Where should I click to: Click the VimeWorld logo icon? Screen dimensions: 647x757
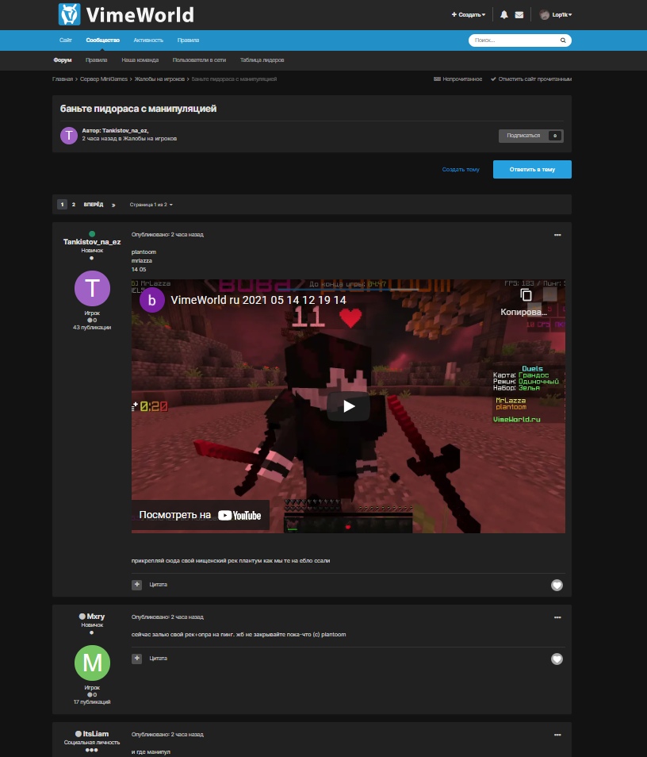70,14
